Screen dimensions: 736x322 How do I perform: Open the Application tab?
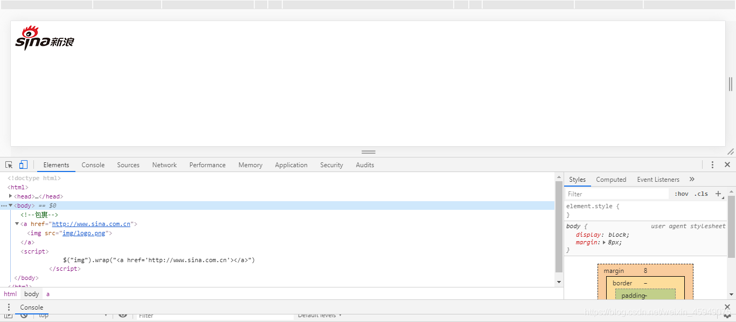click(291, 165)
